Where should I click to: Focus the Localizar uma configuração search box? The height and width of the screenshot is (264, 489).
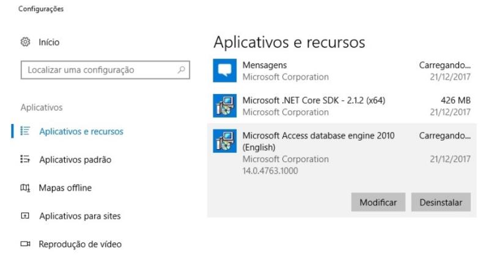click(98, 70)
